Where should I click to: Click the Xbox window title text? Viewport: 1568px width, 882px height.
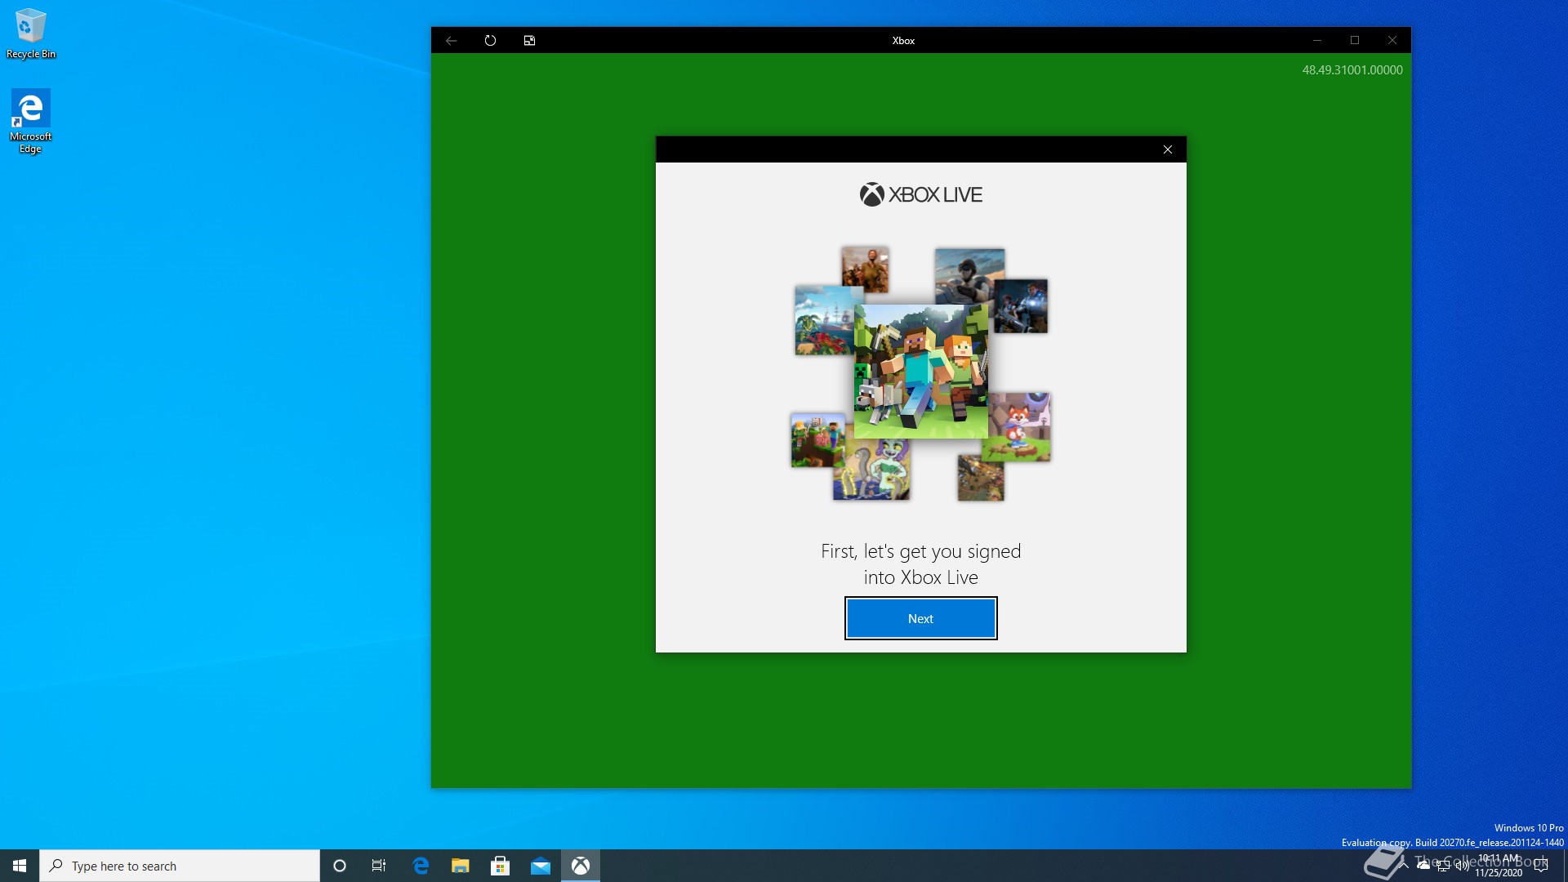[903, 41]
